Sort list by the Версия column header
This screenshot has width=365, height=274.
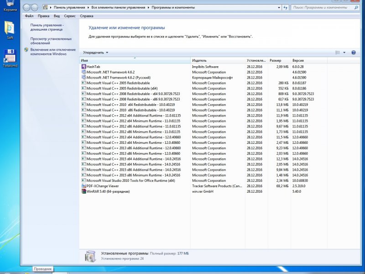[309, 60]
